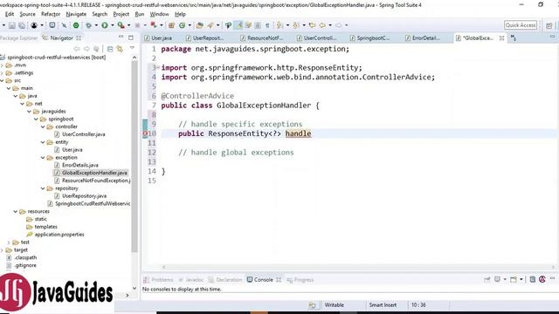This screenshot has width=559, height=314.
Task: Switch to the User.java editor tab
Action: click(x=159, y=38)
